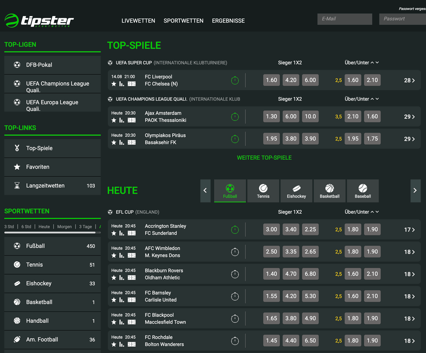Open statistics bars icon for Ajax Amsterdam match
The width and height of the screenshot is (426, 353).
click(x=122, y=120)
